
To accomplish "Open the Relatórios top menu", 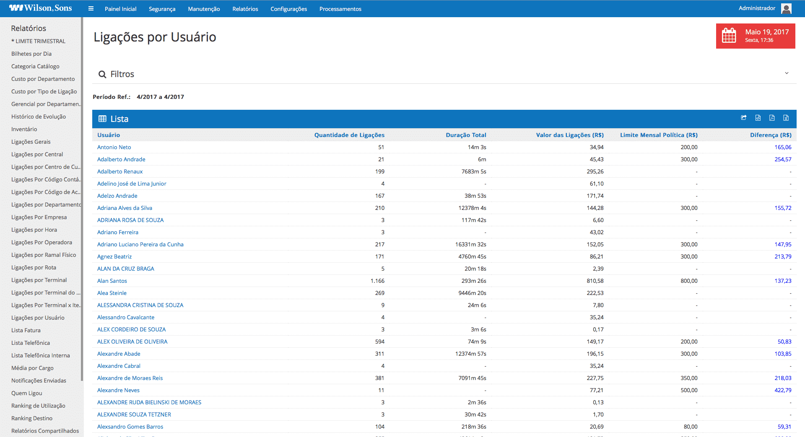I will [x=245, y=9].
